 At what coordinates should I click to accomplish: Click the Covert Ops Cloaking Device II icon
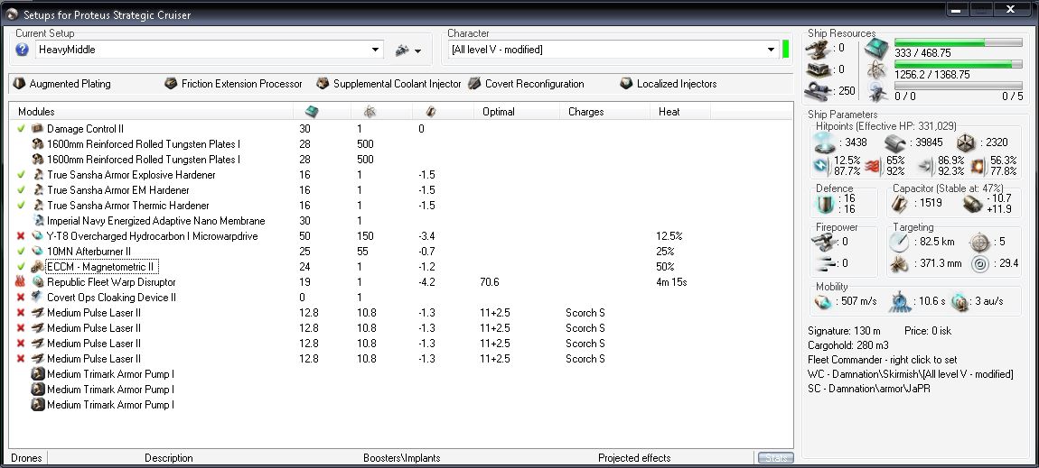point(38,298)
